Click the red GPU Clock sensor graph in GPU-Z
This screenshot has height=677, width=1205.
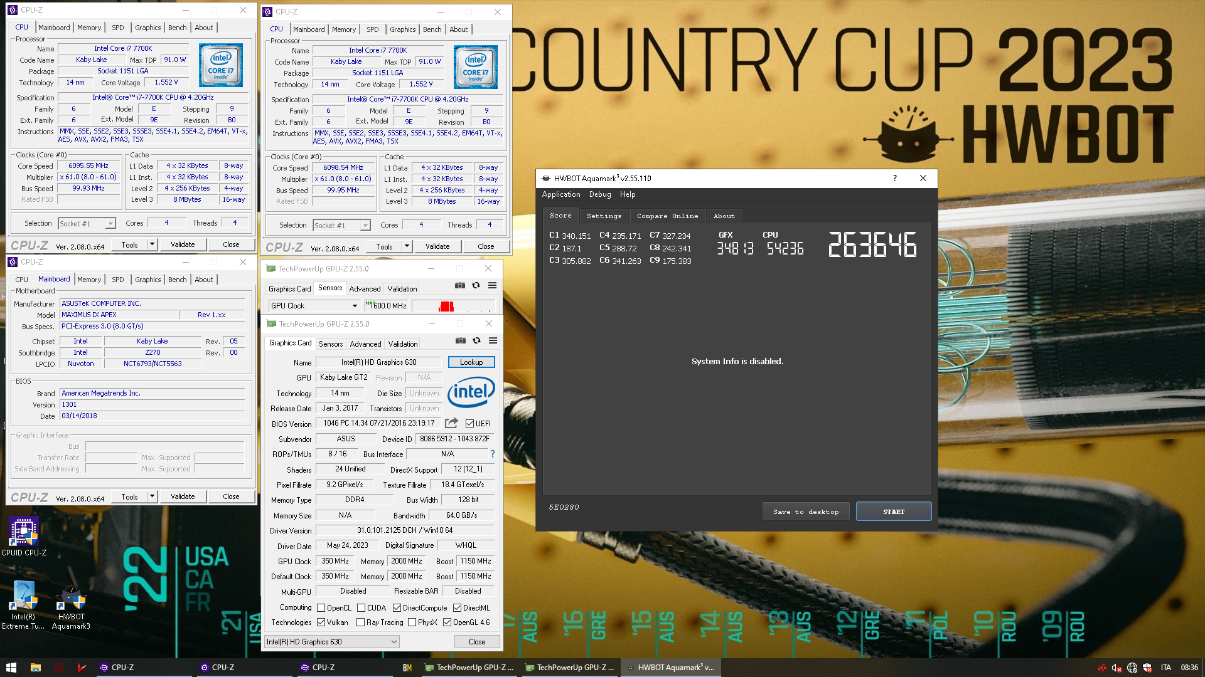[453, 306]
